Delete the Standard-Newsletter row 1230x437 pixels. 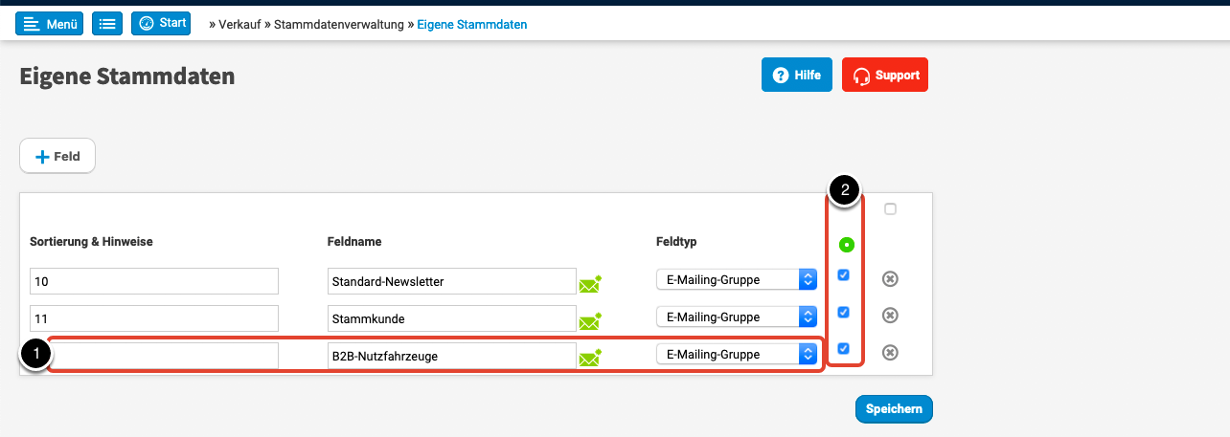pos(890,279)
